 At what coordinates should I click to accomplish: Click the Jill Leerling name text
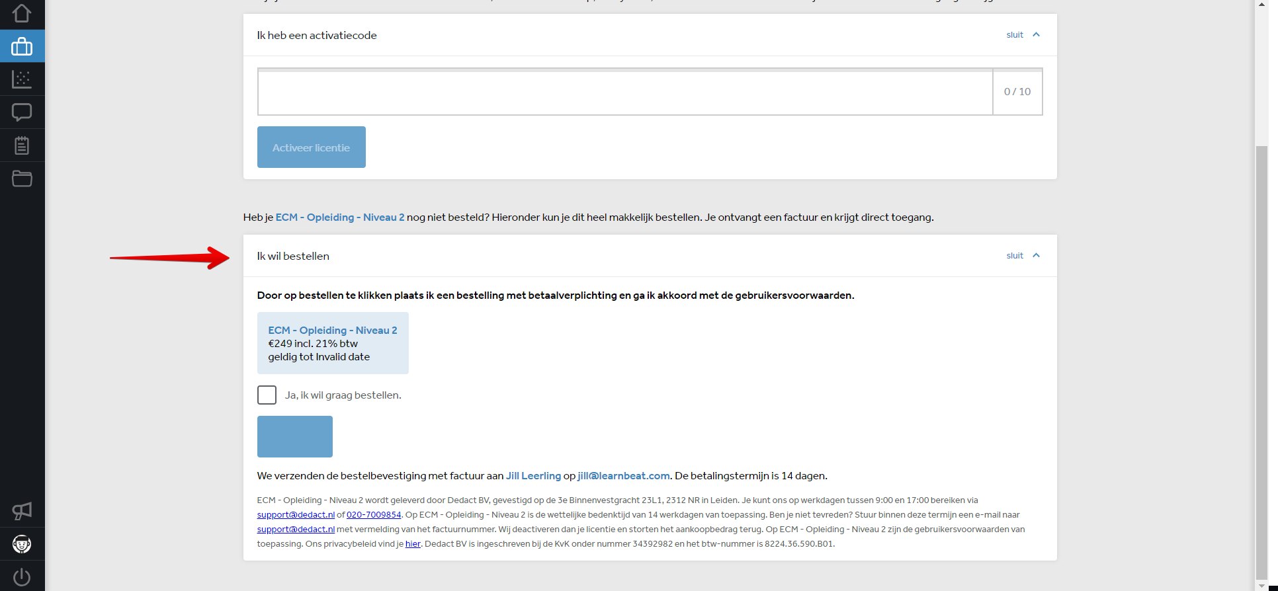coord(533,476)
